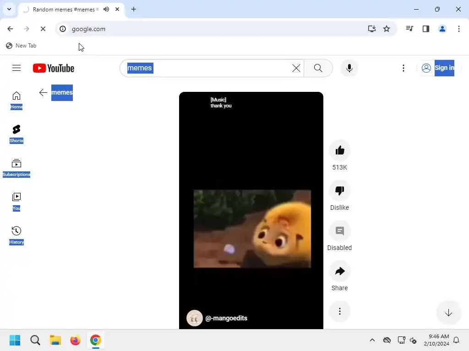The width and height of the screenshot is (469, 351).
Task: Stop loading the page
Action: (x=43, y=29)
